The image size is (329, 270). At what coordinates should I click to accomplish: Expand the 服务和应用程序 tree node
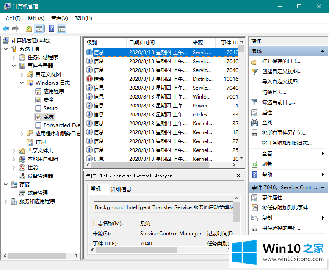[x=6, y=201]
